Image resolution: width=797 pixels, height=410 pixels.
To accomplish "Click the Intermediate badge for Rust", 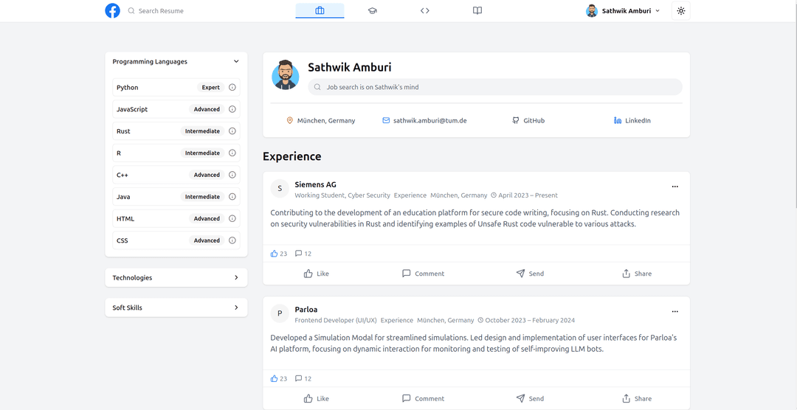I will (202, 131).
